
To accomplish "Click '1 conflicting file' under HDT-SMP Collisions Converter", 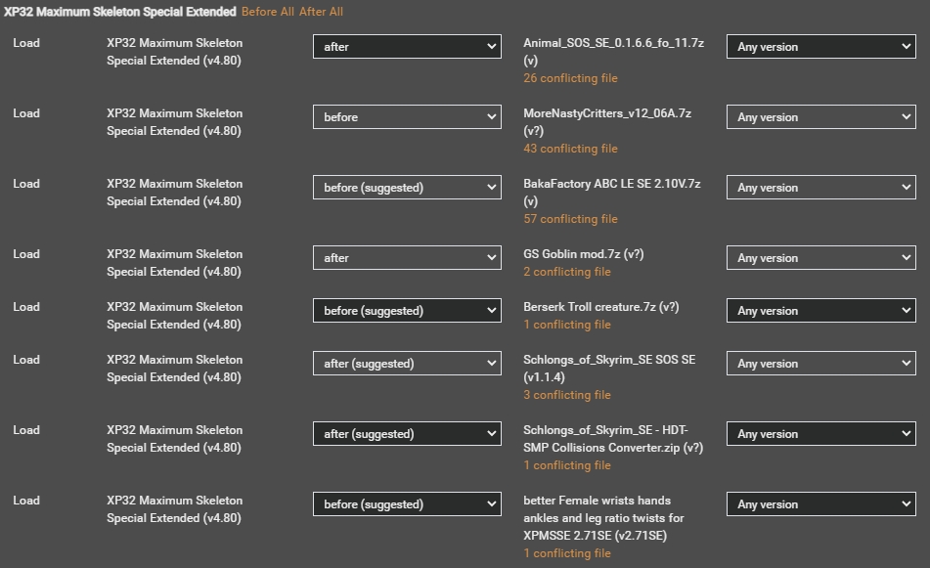I will pos(567,465).
